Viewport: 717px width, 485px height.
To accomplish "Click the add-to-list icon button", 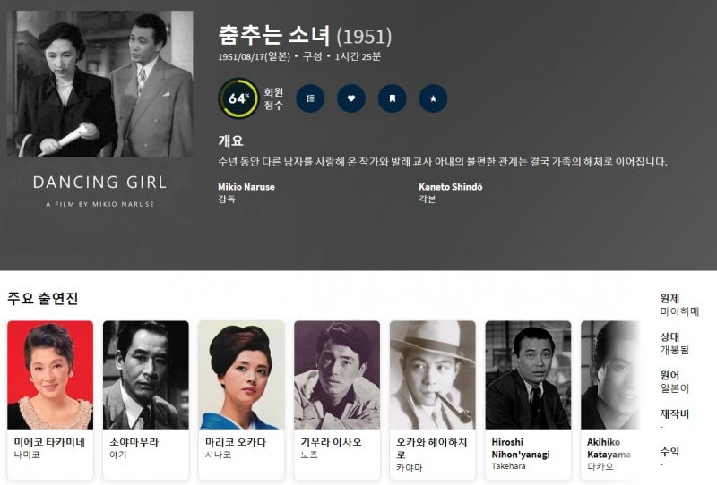I will [310, 98].
